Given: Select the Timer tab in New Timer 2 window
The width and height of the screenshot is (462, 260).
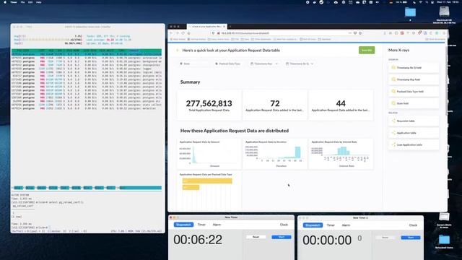Looking at the screenshot, I should (x=331, y=225).
